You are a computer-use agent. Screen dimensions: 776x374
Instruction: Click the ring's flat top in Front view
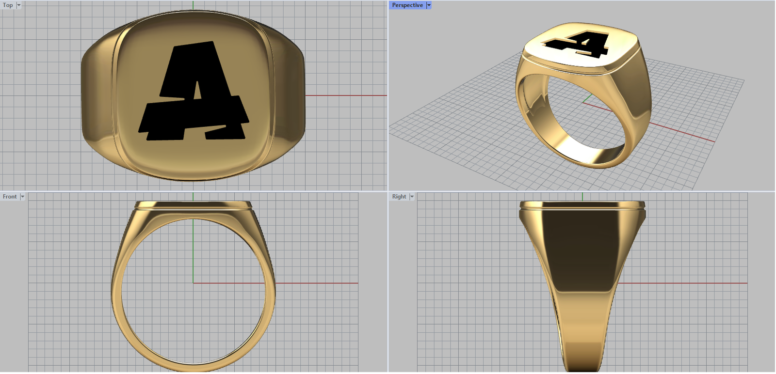193,205
